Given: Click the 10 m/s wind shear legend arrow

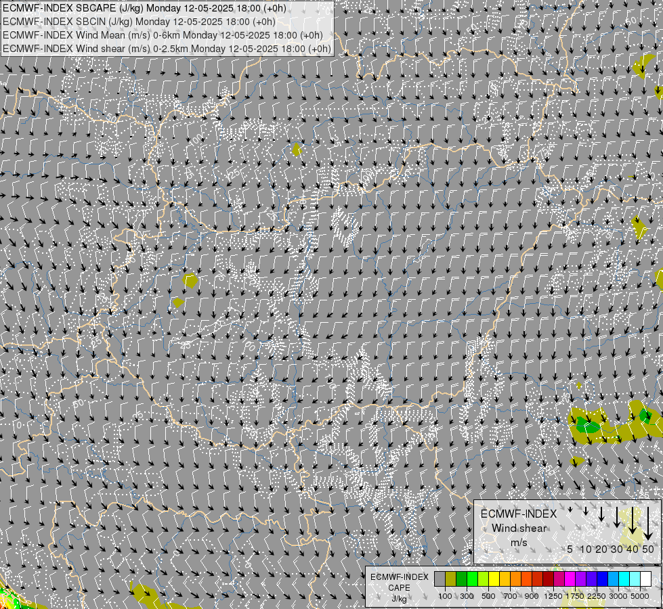Looking at the screenshot, I should point(586,511).
